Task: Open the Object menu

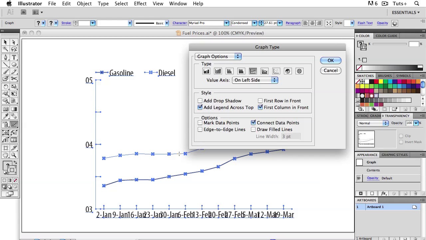Action: (84, 4)
